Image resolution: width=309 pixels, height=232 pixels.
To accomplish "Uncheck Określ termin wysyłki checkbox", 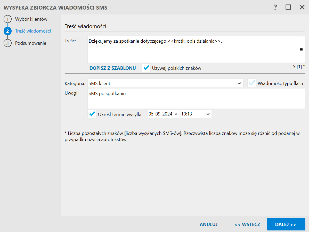I will pyautogui.click(x=92, y=114).
